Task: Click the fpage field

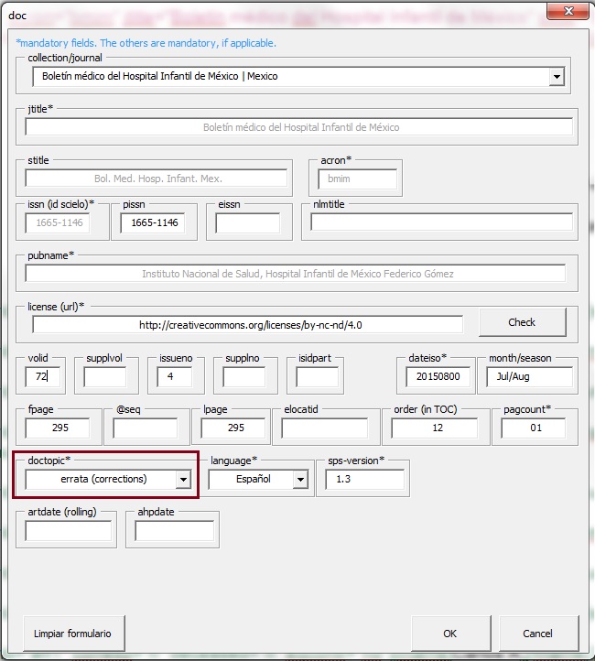Action: tap(58, 428)
